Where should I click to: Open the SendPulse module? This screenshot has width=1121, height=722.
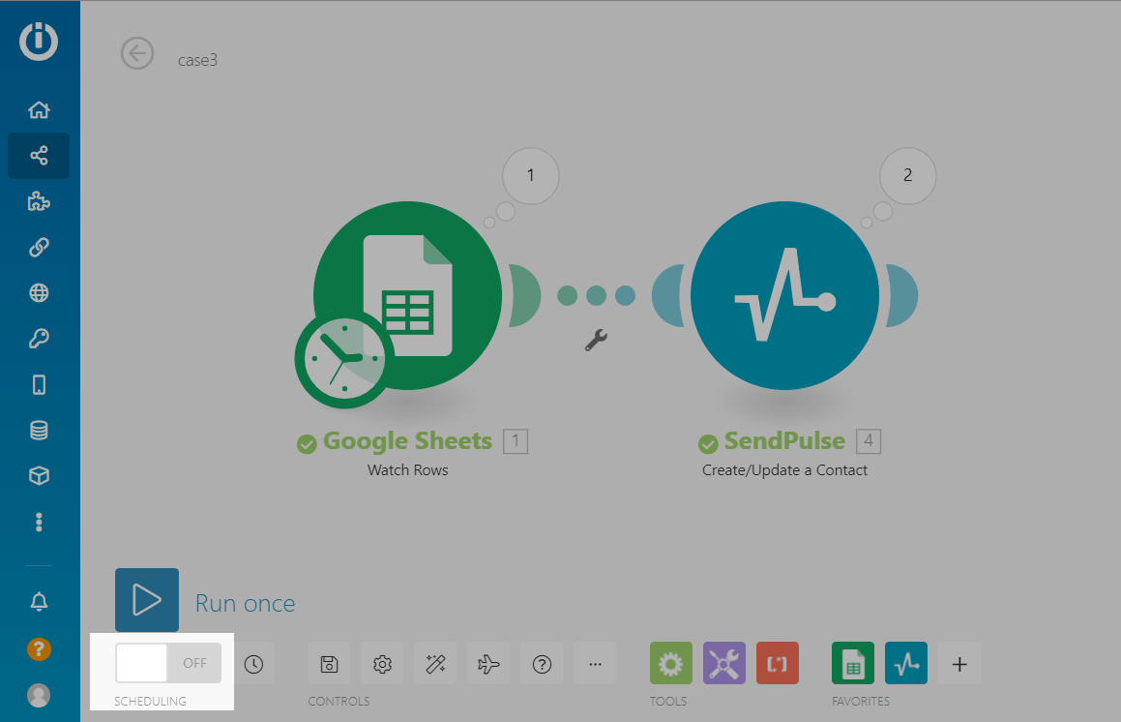point(785,295)
